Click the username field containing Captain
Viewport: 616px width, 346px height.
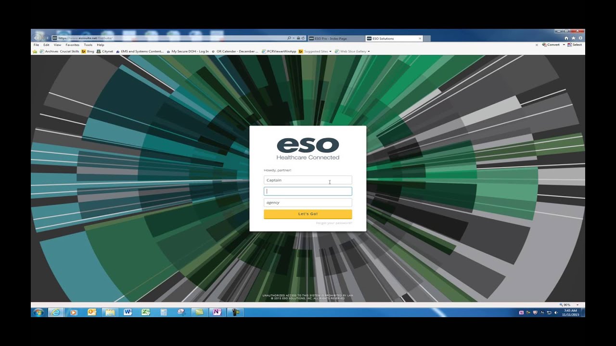(308, 180)
